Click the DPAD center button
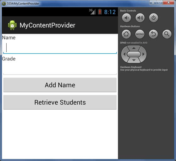The width and height of the screenshot is (176, 161). [134, 54]
